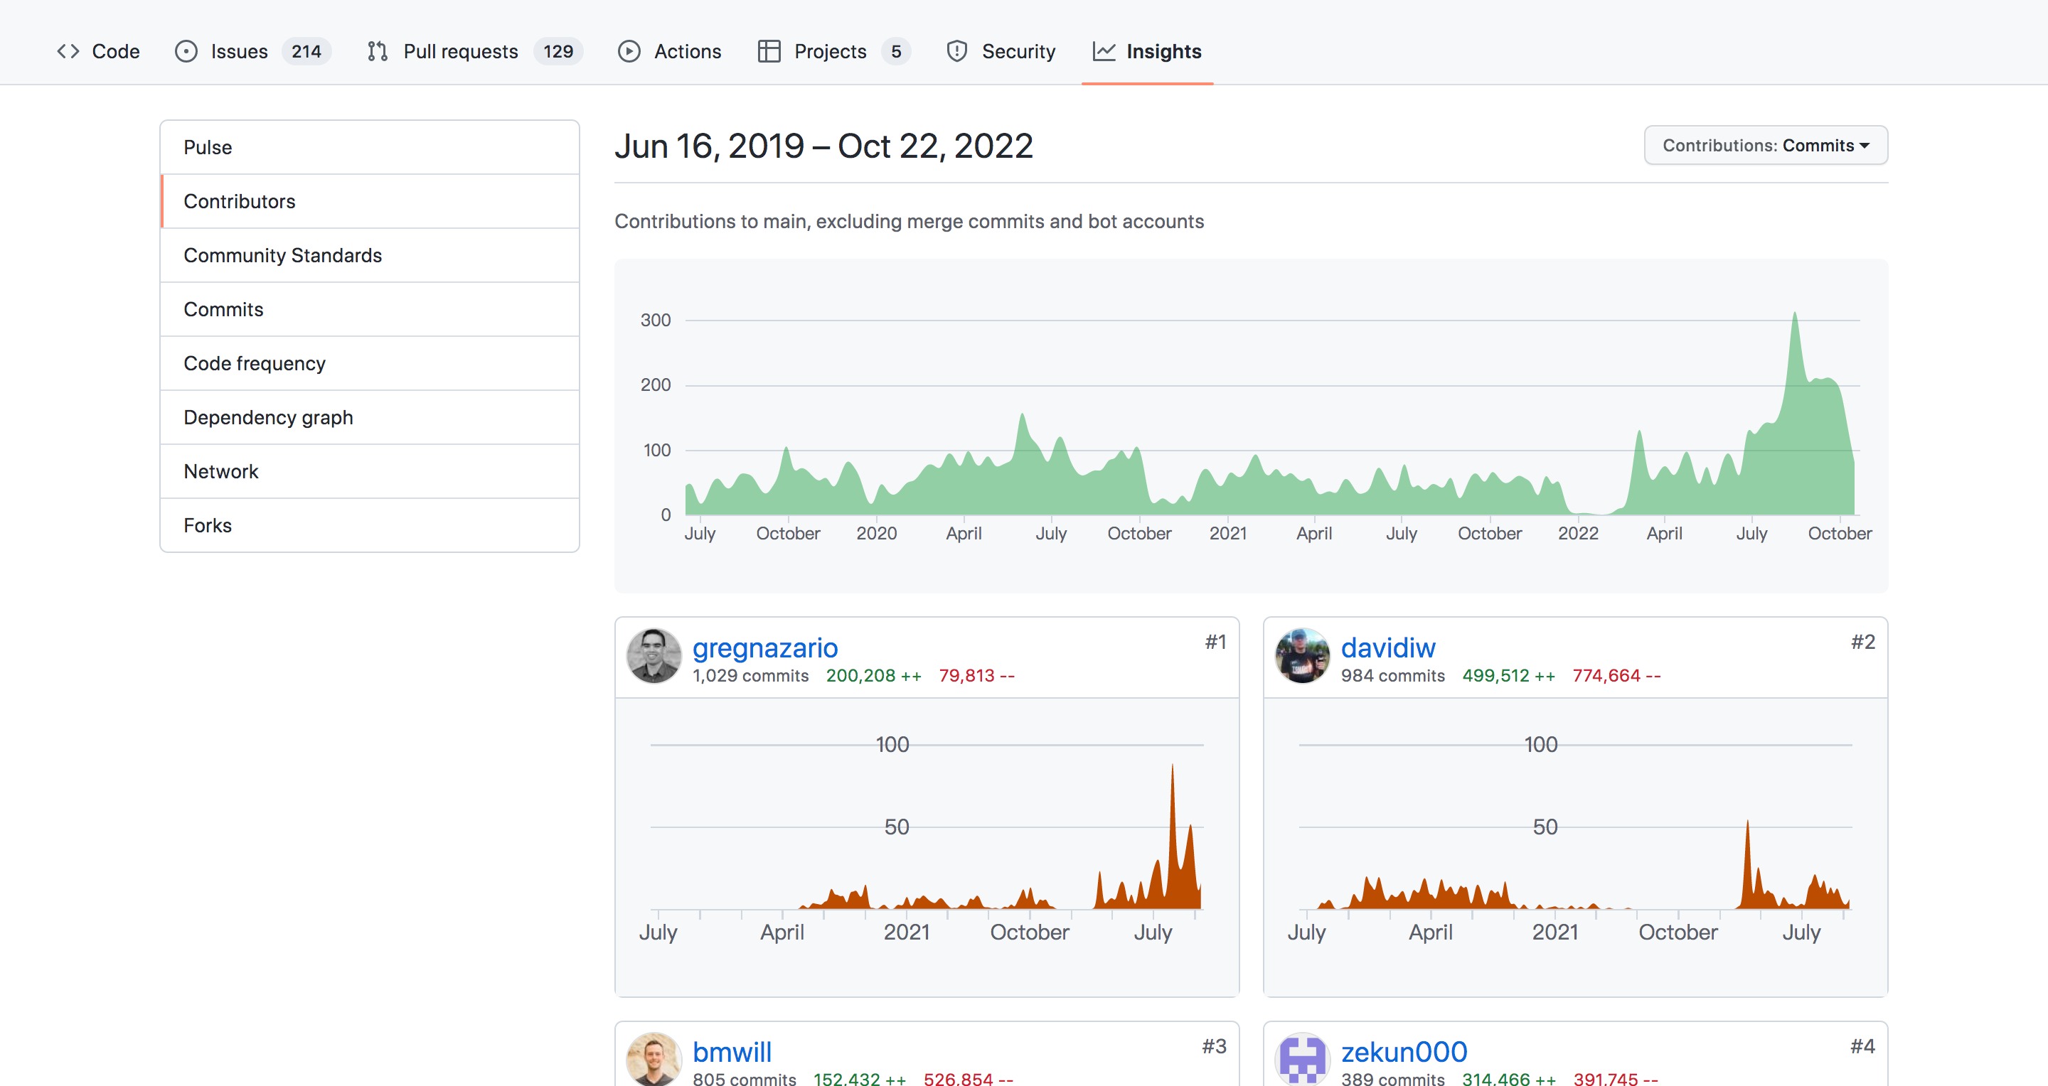Click the Code brackets icon
The width and height of the screenshot is (2048, 1086).
pyautogui.click(x=68, y=52)
